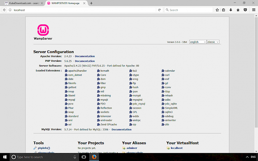Click the tokenizer extension text
Image resolution: width=258 pixels, height=161 pixels.
[x=106, y=116]
